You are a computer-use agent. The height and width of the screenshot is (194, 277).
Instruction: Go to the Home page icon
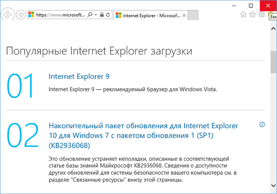243,14
